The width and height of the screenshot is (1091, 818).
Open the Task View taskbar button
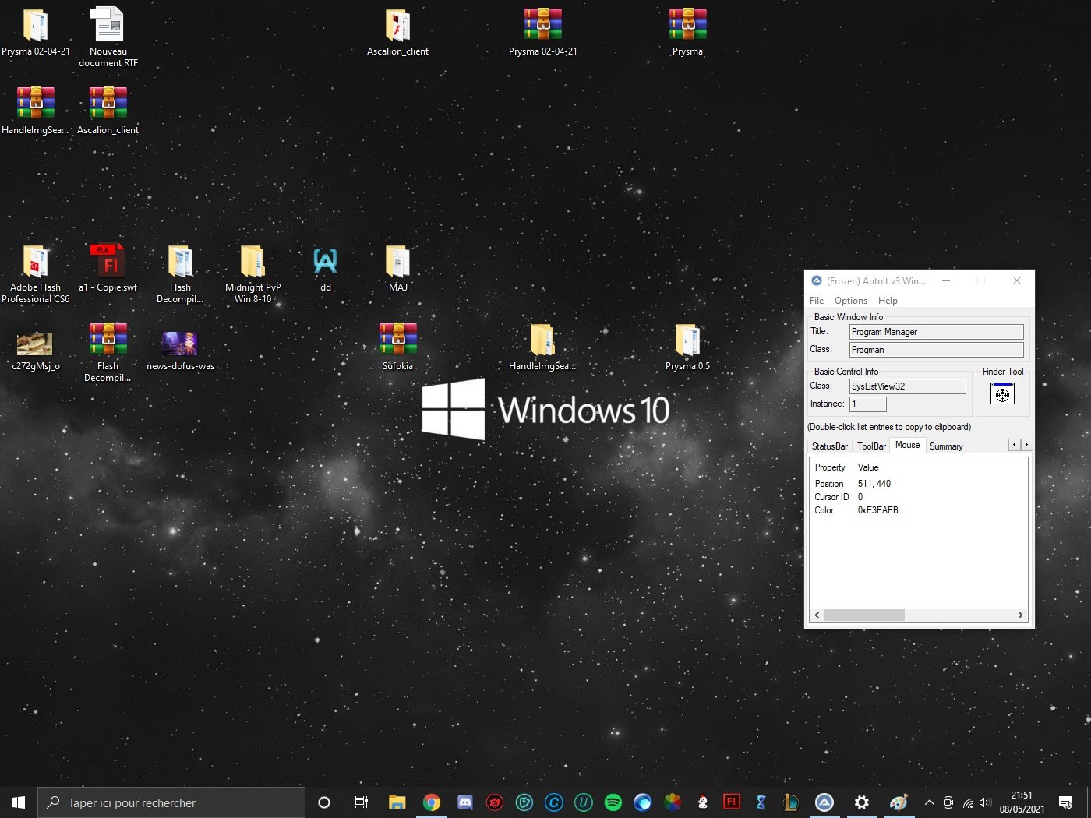pos(361,802)
